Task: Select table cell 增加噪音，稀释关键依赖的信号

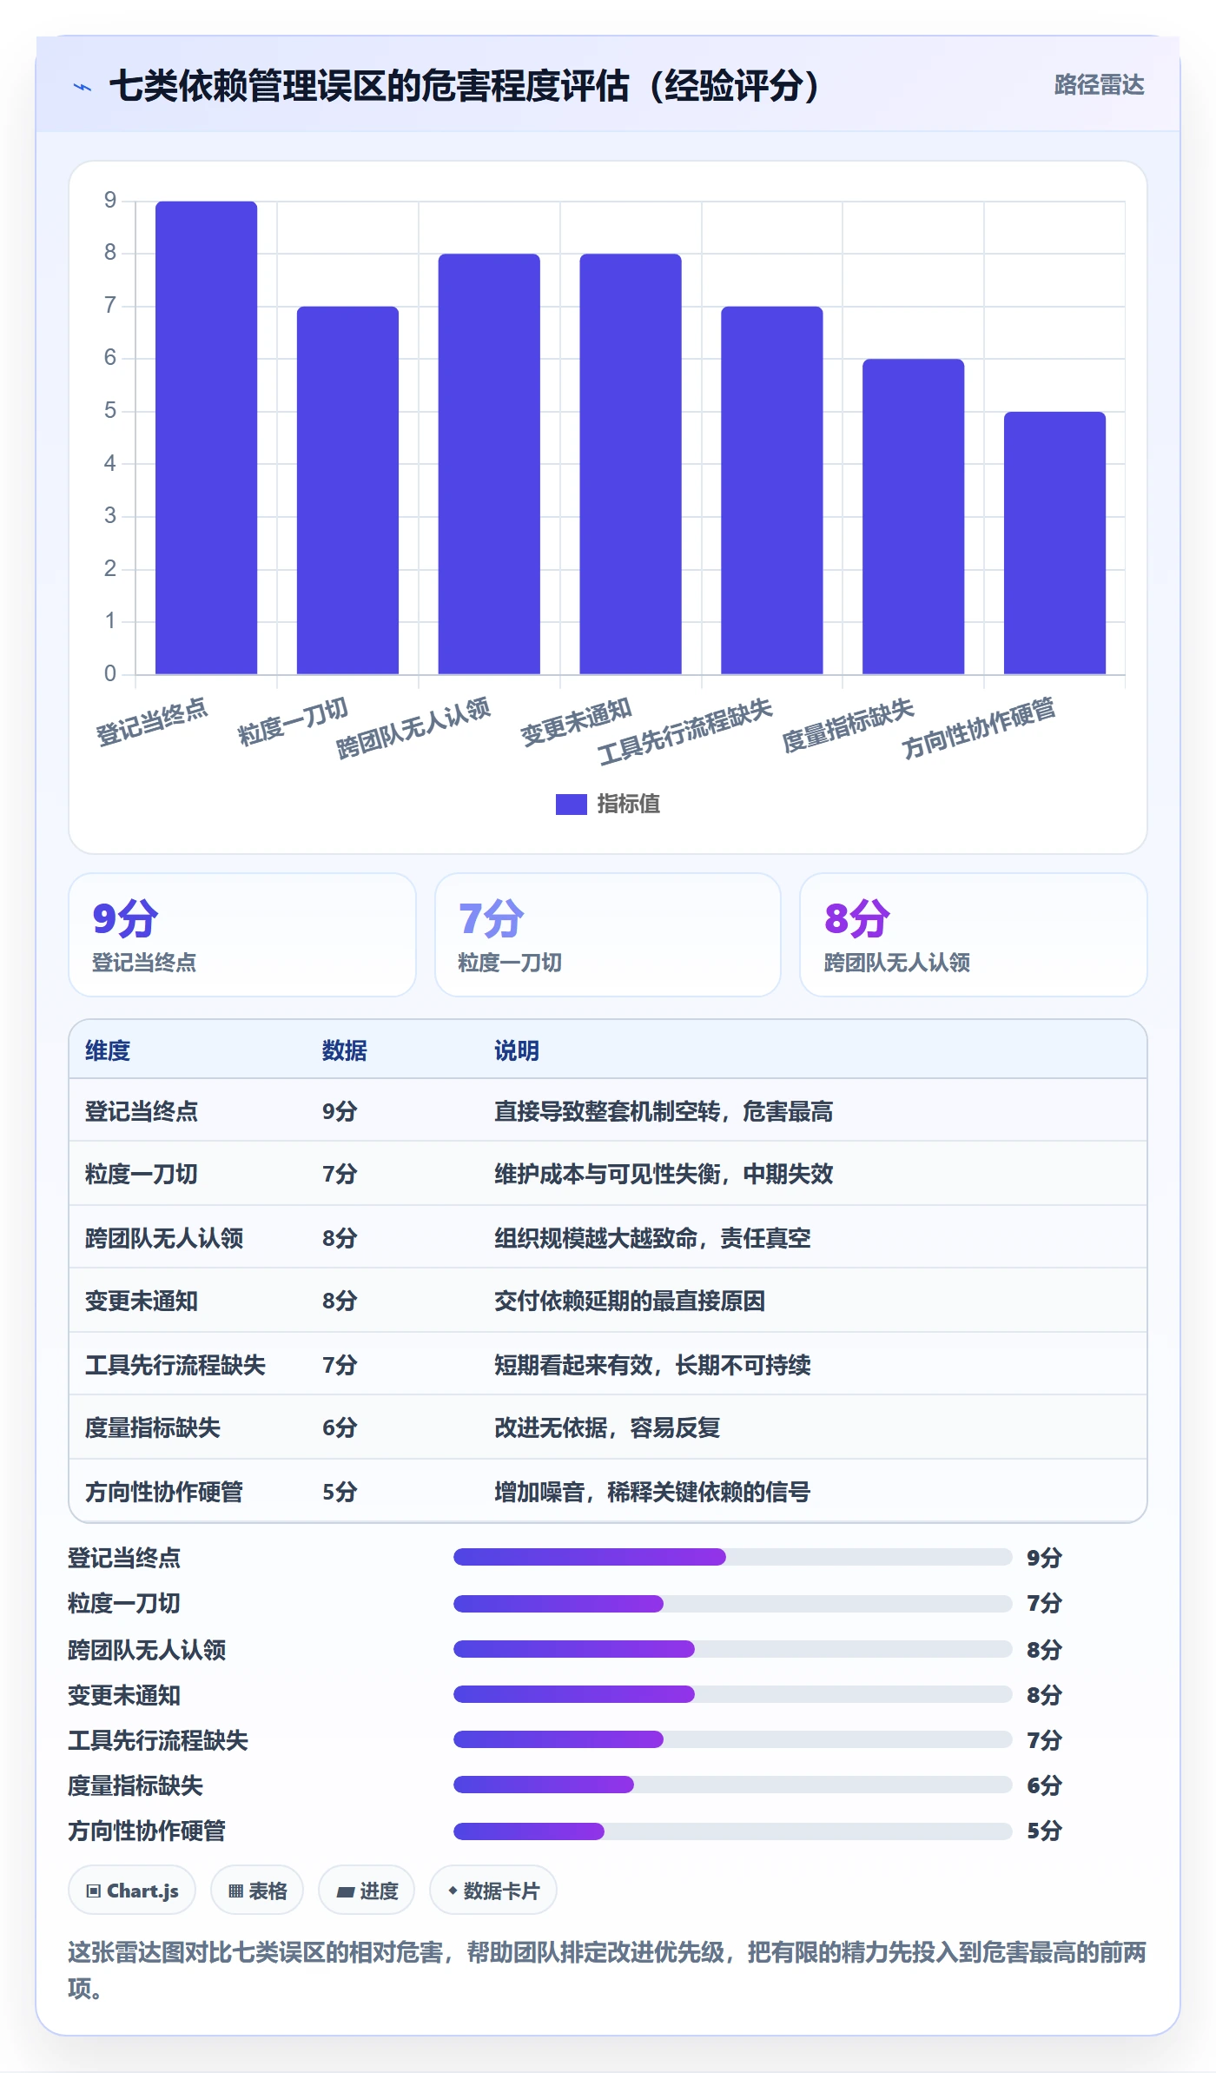Action: point(652,1492)
